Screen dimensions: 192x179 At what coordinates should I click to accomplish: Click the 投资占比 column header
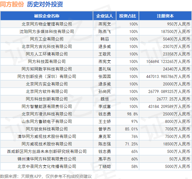(x=127, y=16)
